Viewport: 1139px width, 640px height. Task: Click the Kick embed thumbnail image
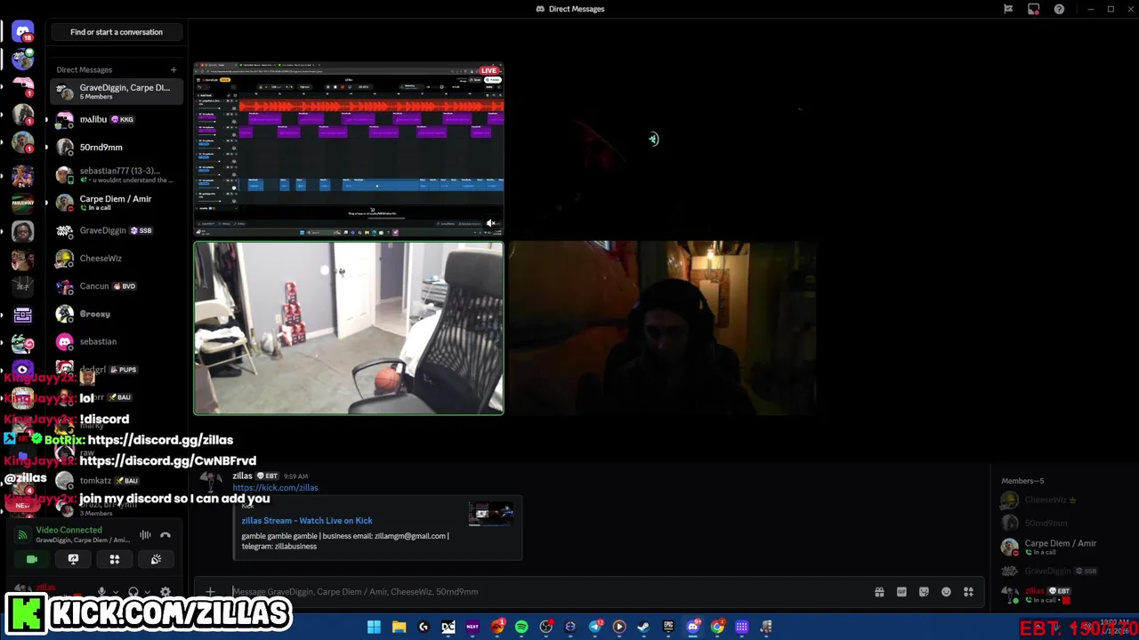coord(491,514)
